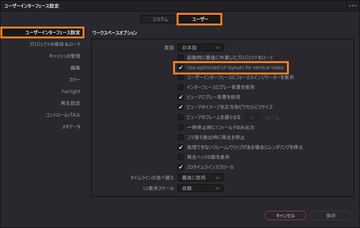
Task: Enable 起動時に最後に作業したプロジェクトをロード checkbox
Action: [x=181, y=57]
